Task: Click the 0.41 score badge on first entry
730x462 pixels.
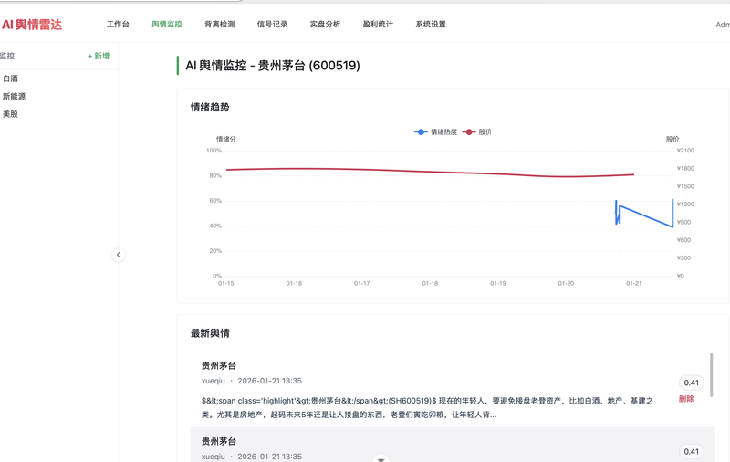Action: click(692, 383)
